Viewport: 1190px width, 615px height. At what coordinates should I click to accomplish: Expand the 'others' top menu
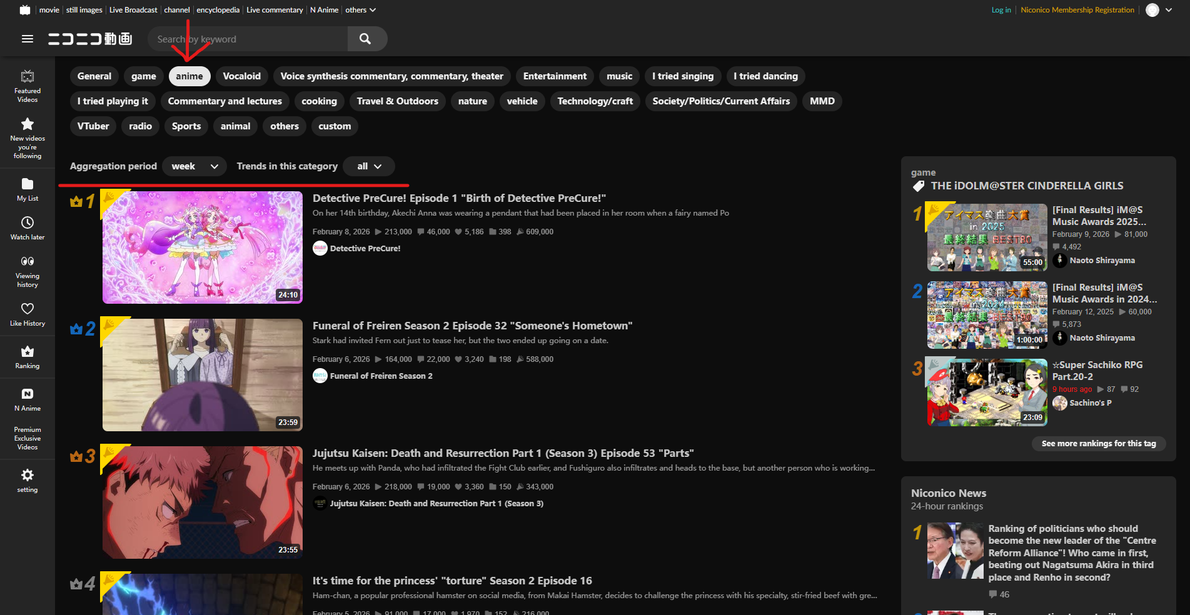(360, 10)
